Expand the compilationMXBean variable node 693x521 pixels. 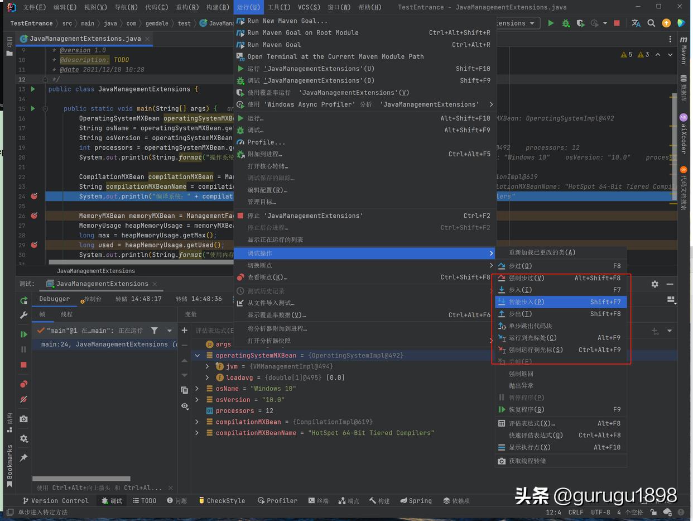pos(197,422)
